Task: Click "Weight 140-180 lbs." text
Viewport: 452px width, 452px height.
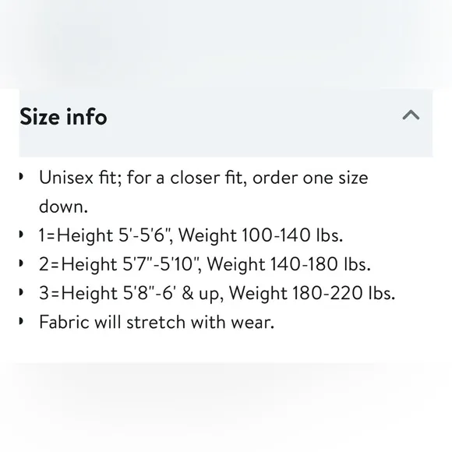Action: (289, 264)
